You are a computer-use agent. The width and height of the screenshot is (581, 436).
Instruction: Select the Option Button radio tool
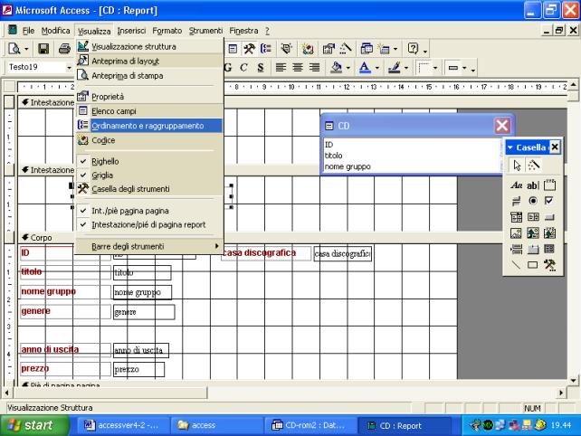click(x=532, y=201)
